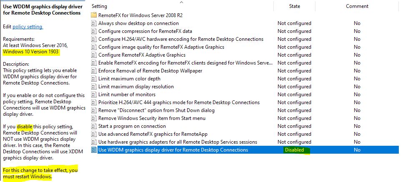Image resolution: width=403 pixels, height=182 pixels.
Task: Toggle sort arrow above the Setting column
Action: [x=181, y=2]
